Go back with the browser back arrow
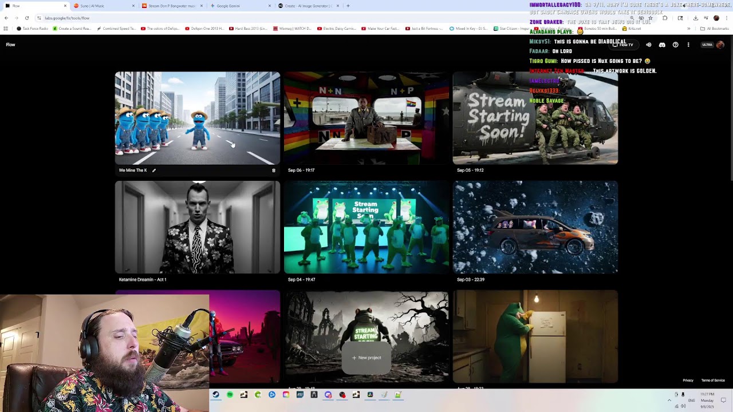The image size is (733, 412). click(x=6, y=18)
